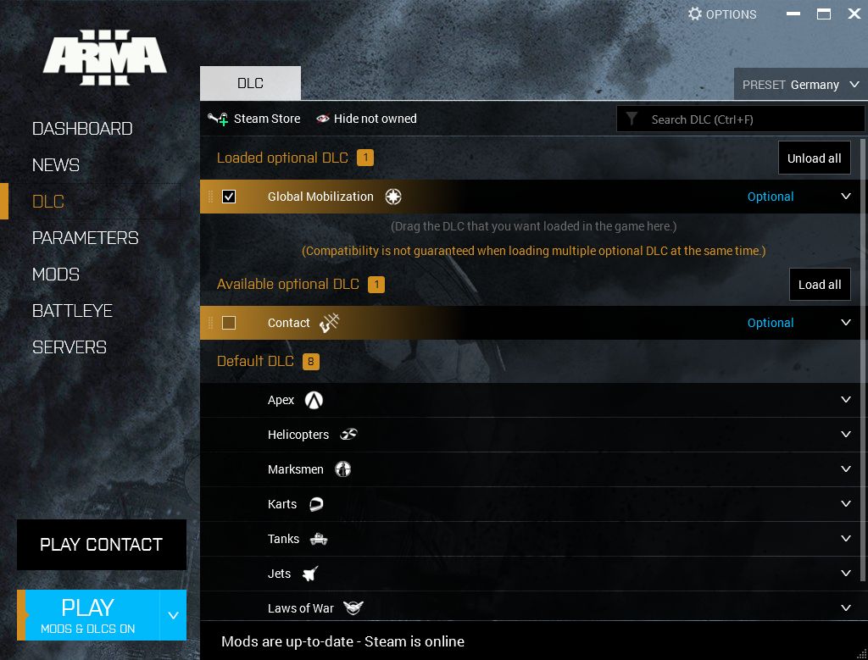The image size is (868, 660).
Task: Select DLC in the sidebar
Action: [48, 202]
